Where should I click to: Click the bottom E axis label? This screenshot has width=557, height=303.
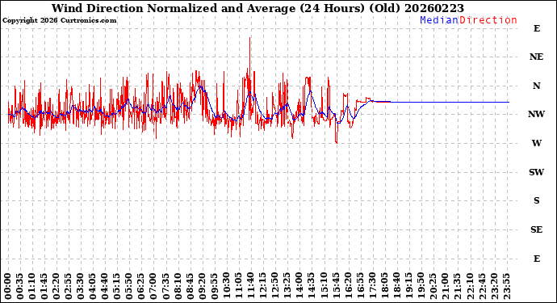(x=536, y=259)
